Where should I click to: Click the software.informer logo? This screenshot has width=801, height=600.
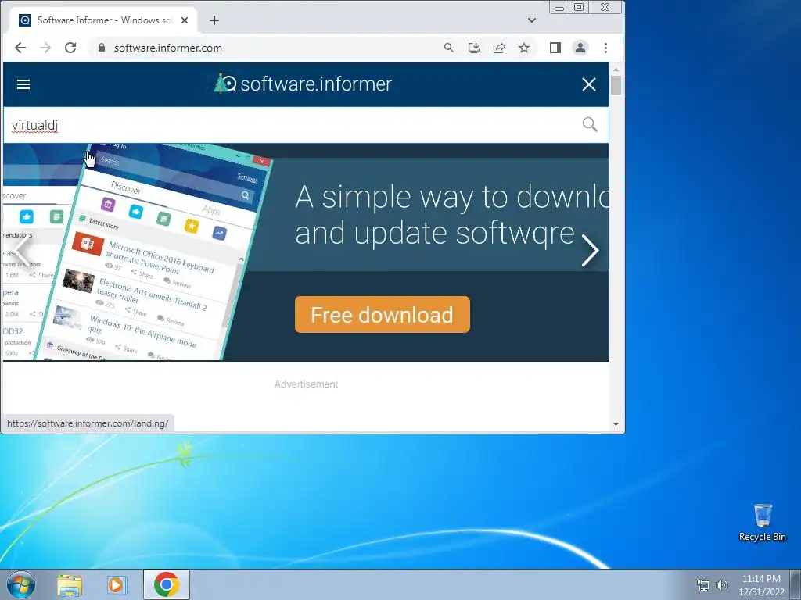(x=303, y=84)
